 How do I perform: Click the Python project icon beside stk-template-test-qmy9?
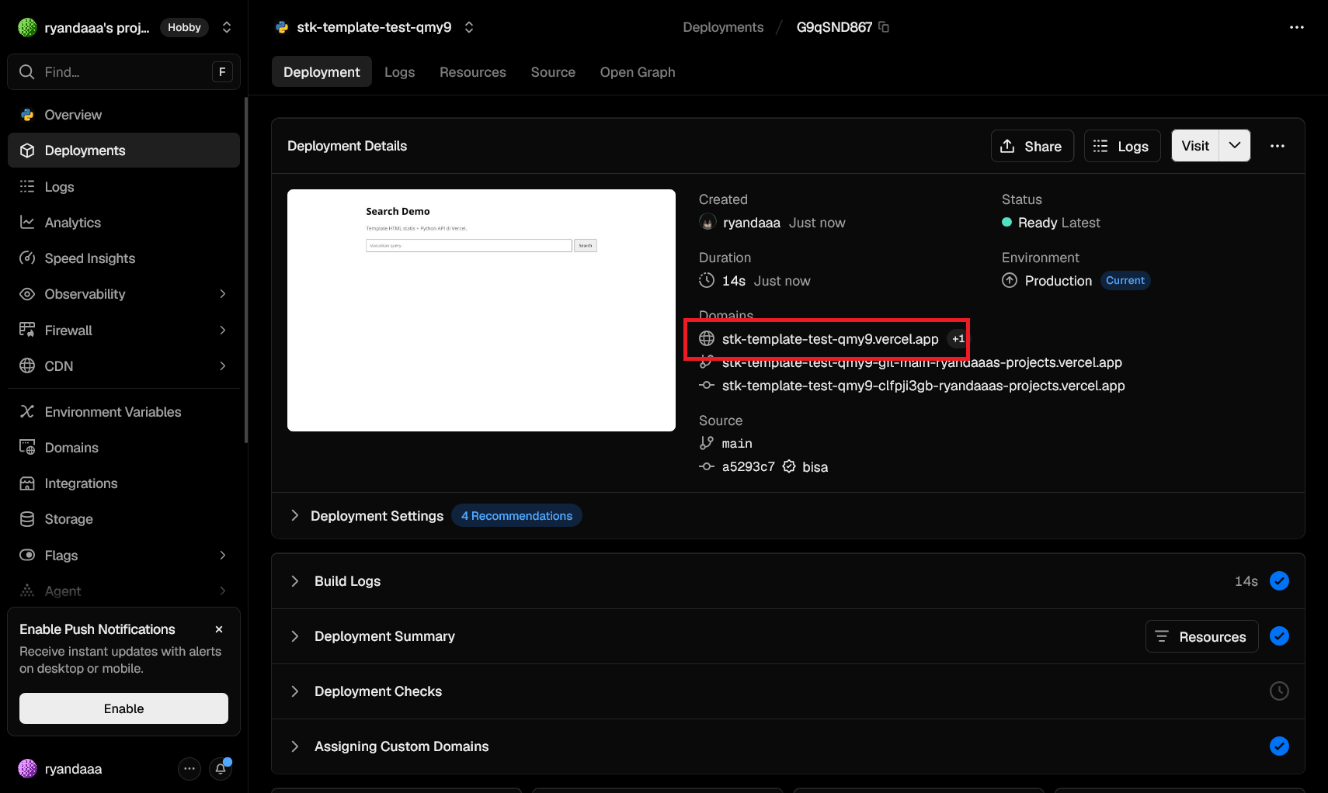(282, 27)
